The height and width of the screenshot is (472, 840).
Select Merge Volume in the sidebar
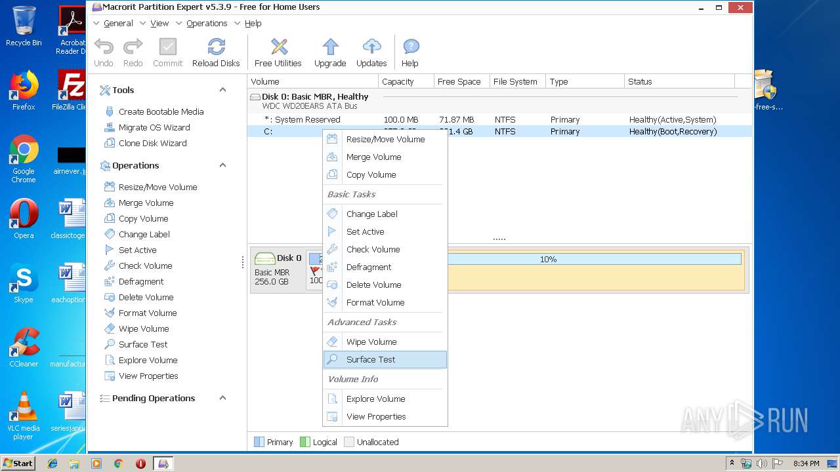click(139, 203)
